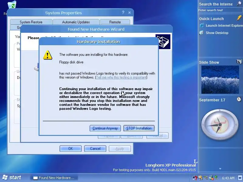Click the Quick Launch sidebar heading
Image resolution: width=243 pixels, height=182 pixels.
pyautogui.click(x=211, y=19)
